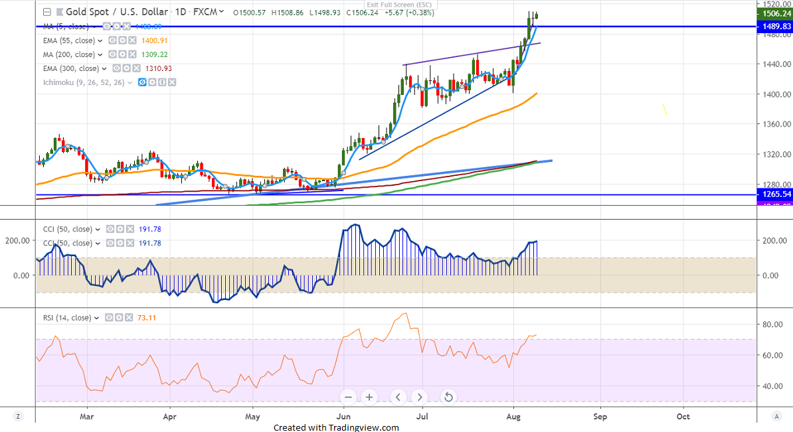Reset the chart view with circular arrow
This screenshot has width=793, height=432.
point(448,397)
